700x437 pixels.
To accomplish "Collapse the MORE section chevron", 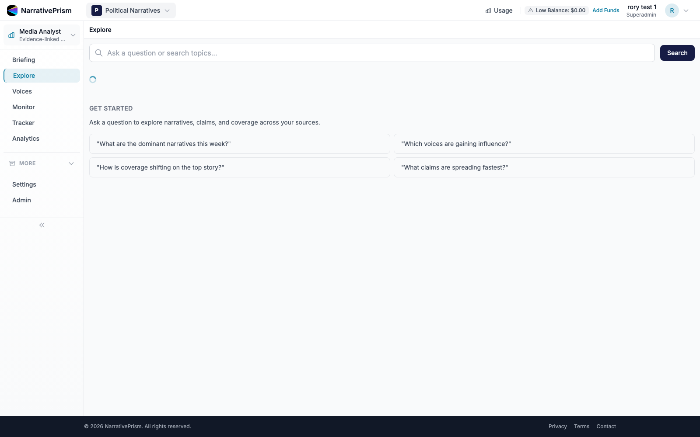I will [71, 163].
